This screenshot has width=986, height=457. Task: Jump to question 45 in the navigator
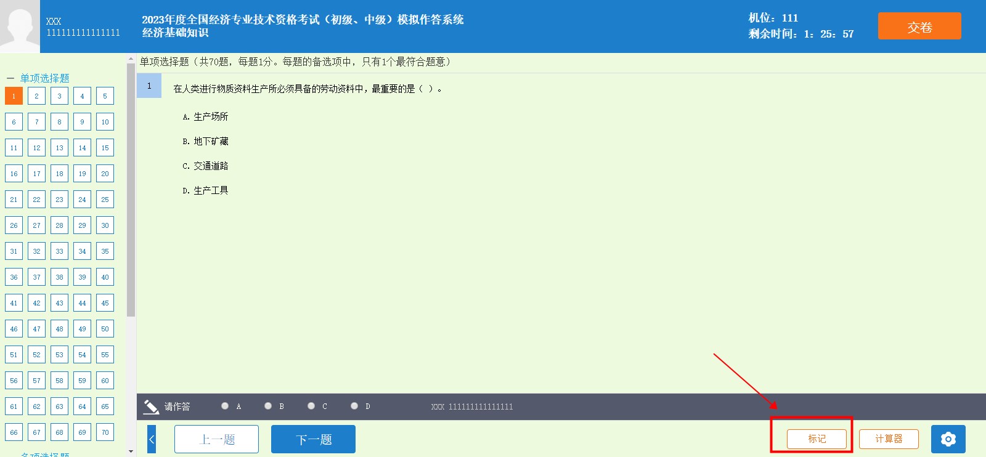[105, 303]
